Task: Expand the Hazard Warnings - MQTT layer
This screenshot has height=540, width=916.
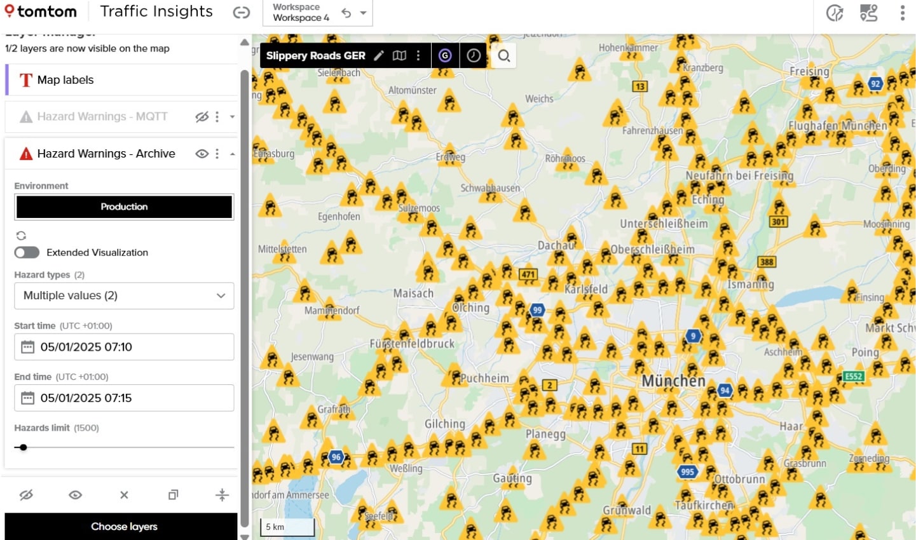Action: tap(232, 117)
